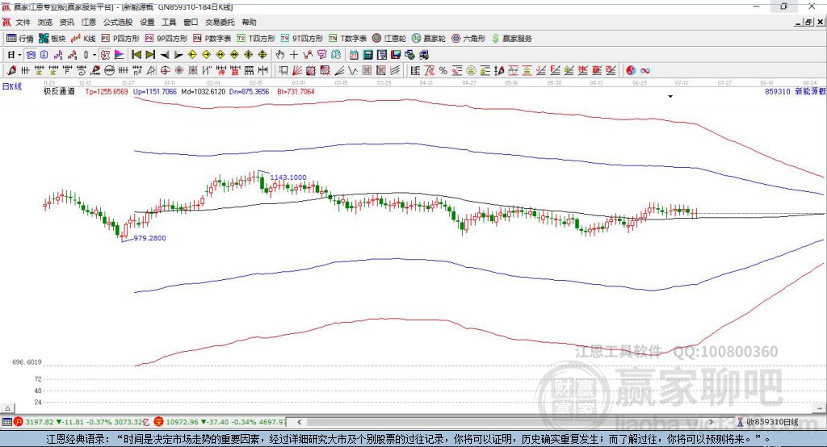
Task: Step chart right with black arrow
Action: (178, 55)
